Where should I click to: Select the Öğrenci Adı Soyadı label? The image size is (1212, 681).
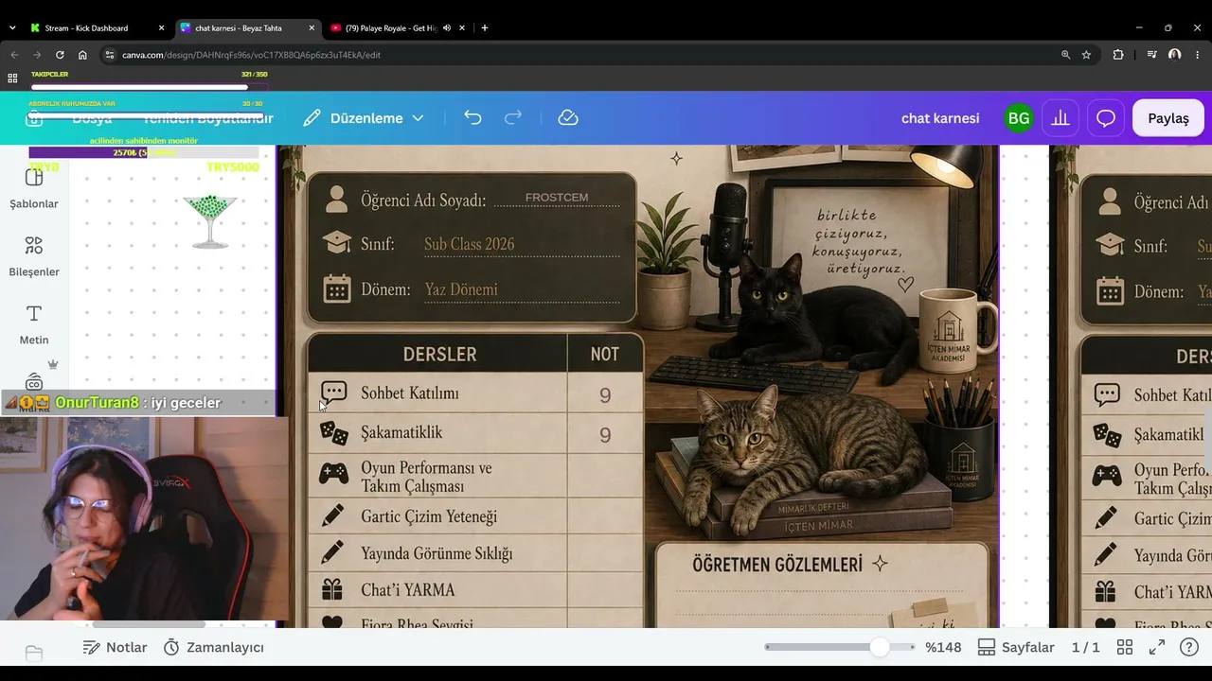click(423, 200)
